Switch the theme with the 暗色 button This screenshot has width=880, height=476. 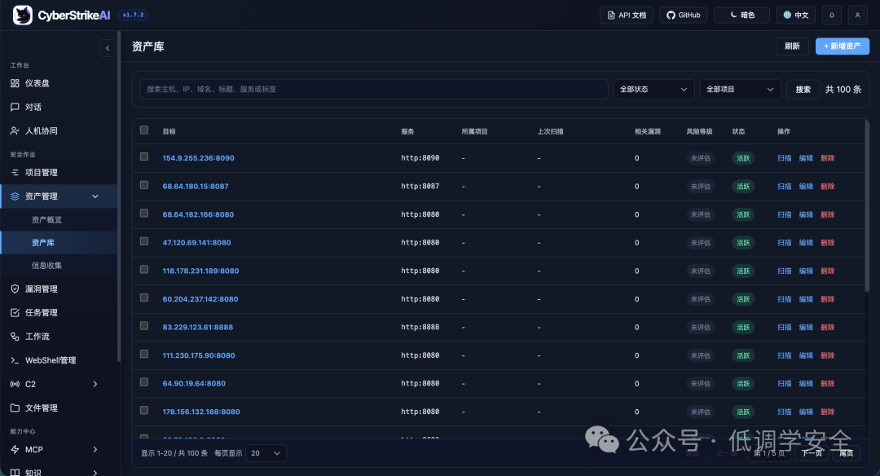pos(742,15)
